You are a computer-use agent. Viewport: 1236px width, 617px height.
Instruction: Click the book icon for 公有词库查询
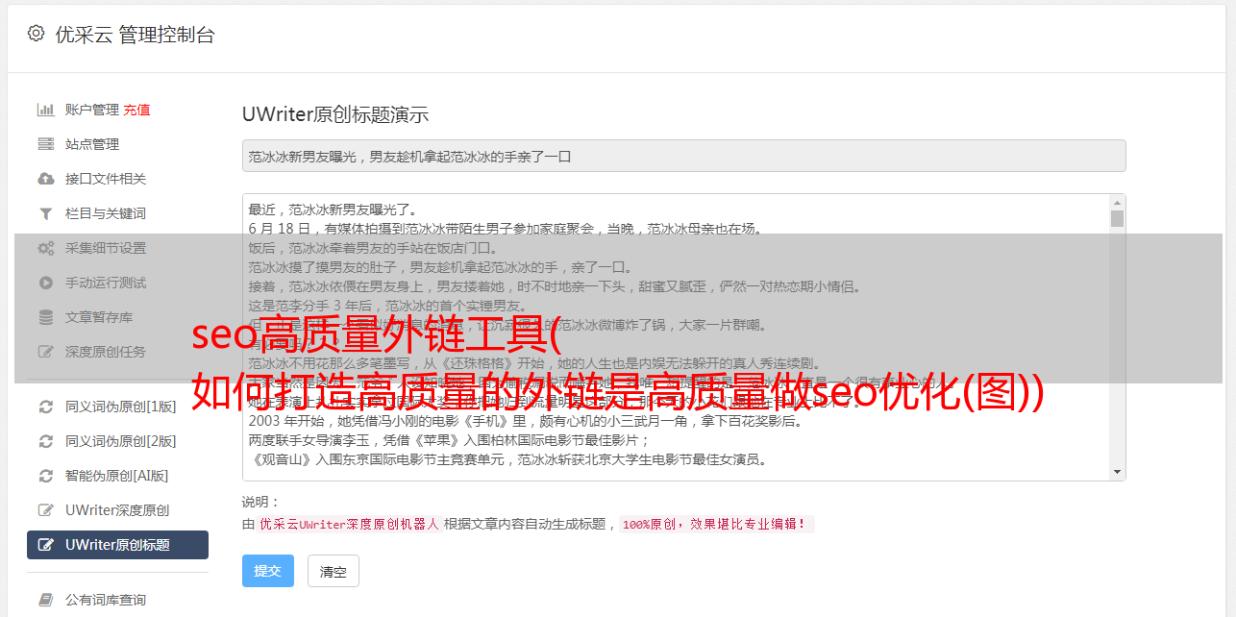pos(45,600)
